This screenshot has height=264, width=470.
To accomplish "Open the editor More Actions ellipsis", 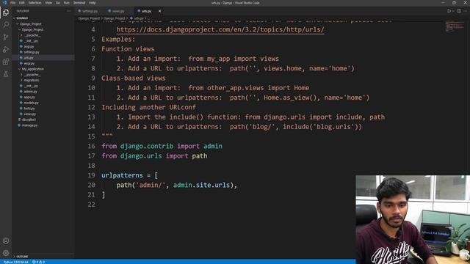I will tap(465, 11).
